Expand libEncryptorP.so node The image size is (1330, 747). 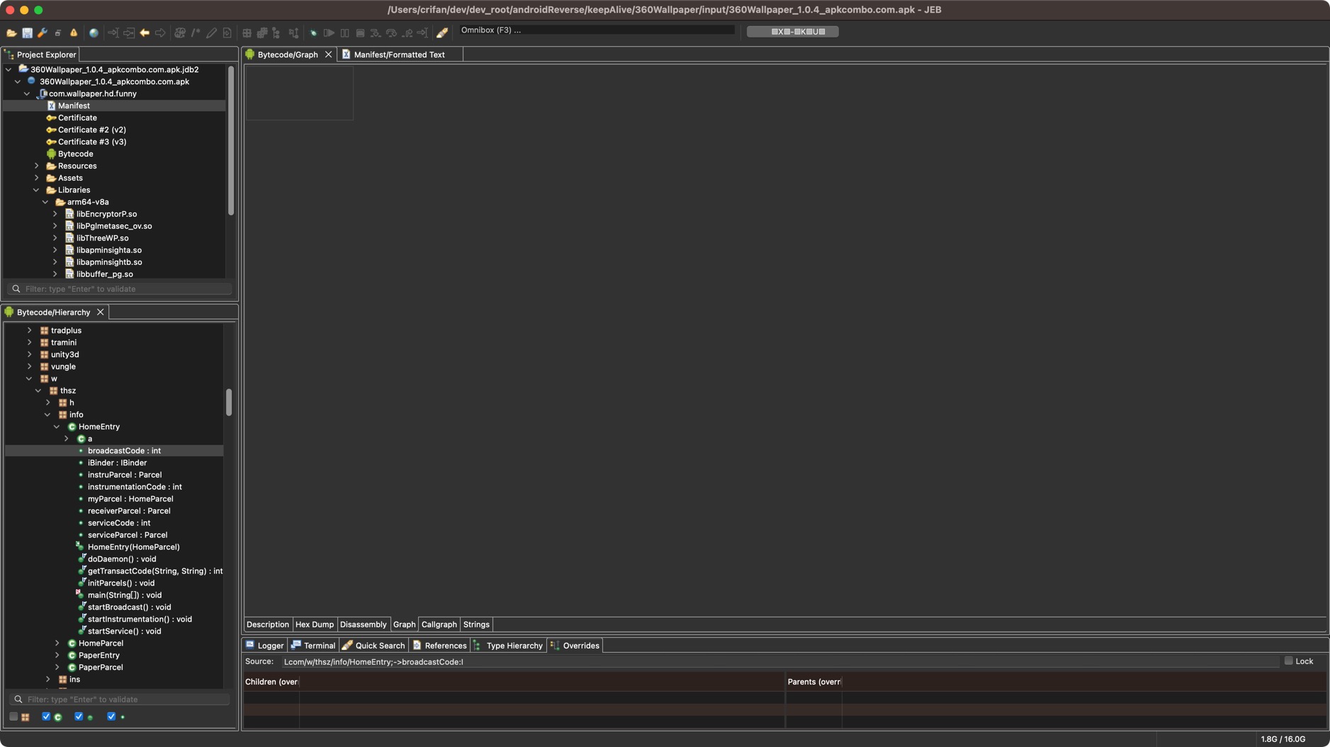[55, 214]
